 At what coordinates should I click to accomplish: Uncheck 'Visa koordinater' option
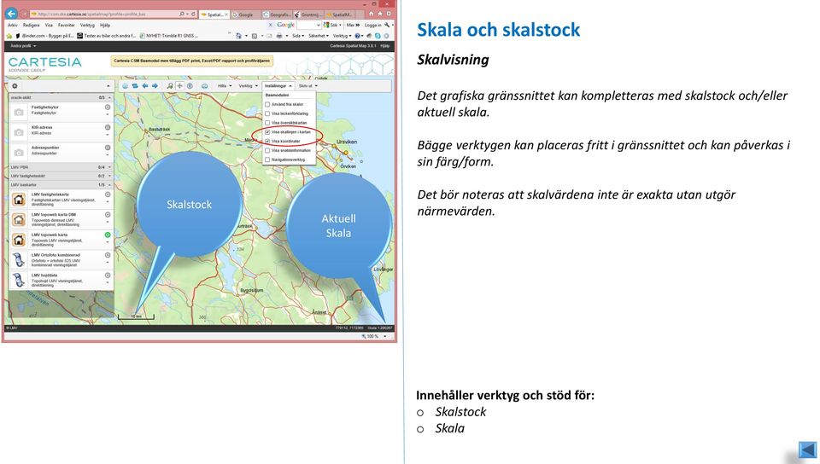267,141
